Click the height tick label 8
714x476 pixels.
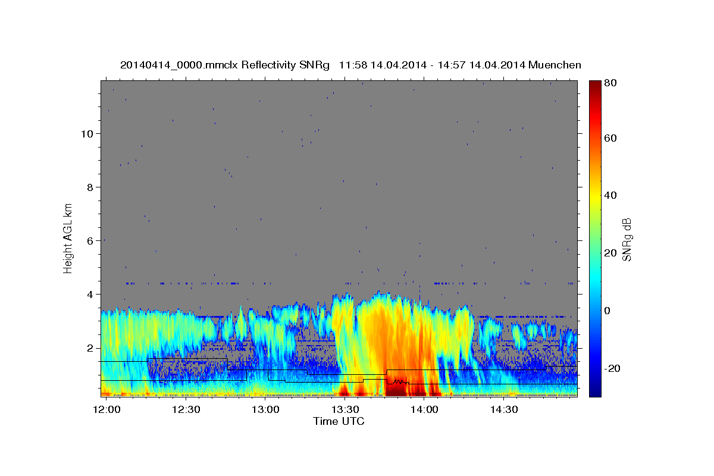pyautogui.click(x=90, y=187)
